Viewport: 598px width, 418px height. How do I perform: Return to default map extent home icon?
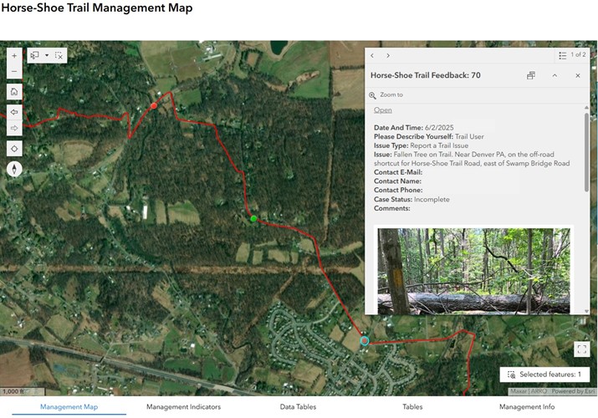click(14, 91)
